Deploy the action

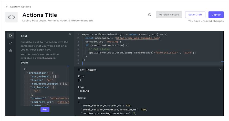click(x=216, y=15)
